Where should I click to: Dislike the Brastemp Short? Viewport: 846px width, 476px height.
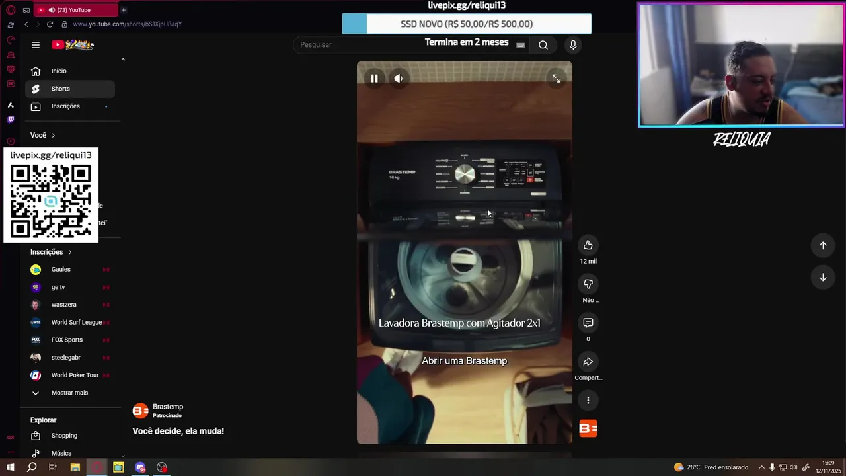pos(588,284)
